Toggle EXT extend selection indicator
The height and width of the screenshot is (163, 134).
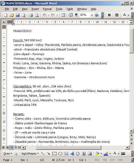click(112, 160)
